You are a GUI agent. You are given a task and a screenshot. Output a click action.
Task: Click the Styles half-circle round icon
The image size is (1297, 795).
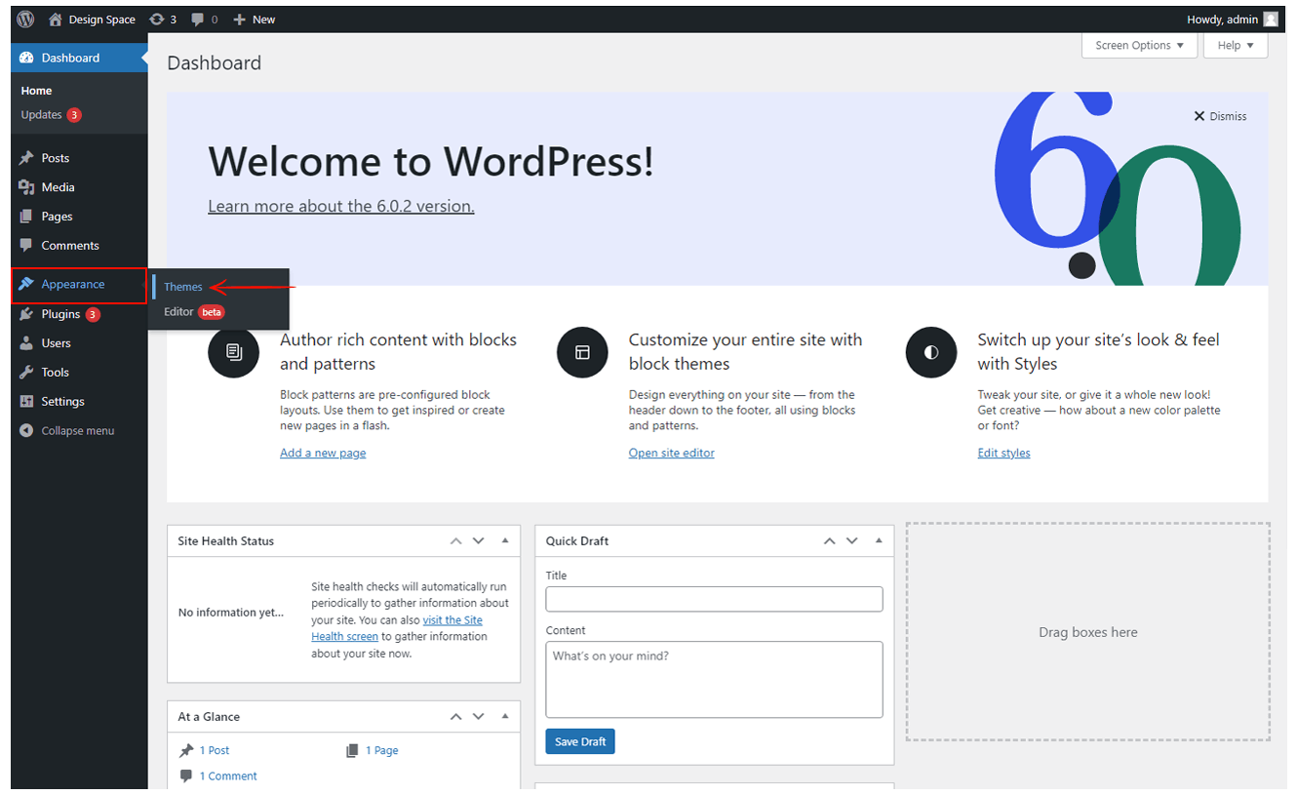click(931, 352)
